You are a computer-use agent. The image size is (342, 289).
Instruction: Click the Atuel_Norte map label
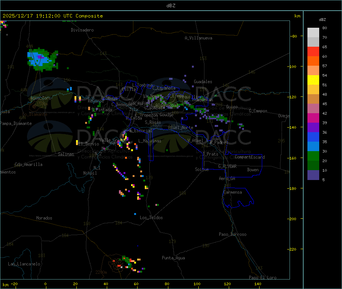click(180, 128)
